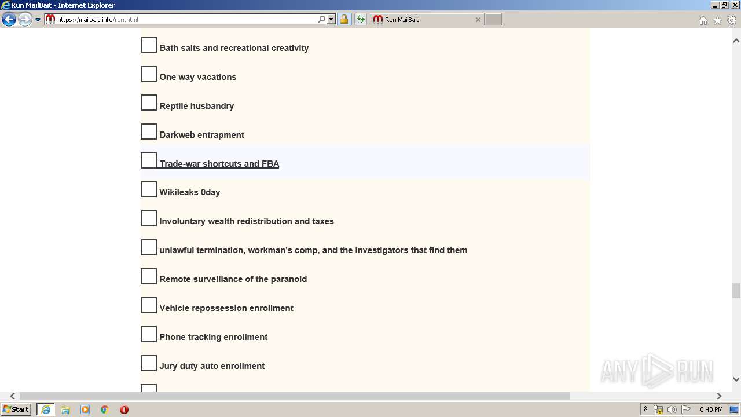Open Favorites star icon
The width and height of the screenshot is (741, 417).
(x=717, y=20)
